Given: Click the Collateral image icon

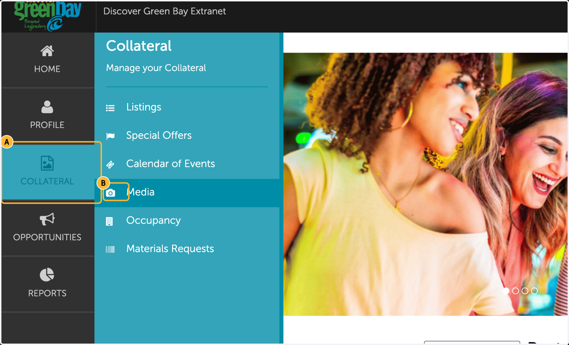Looking at the screenshot, I should pos(47,163).
